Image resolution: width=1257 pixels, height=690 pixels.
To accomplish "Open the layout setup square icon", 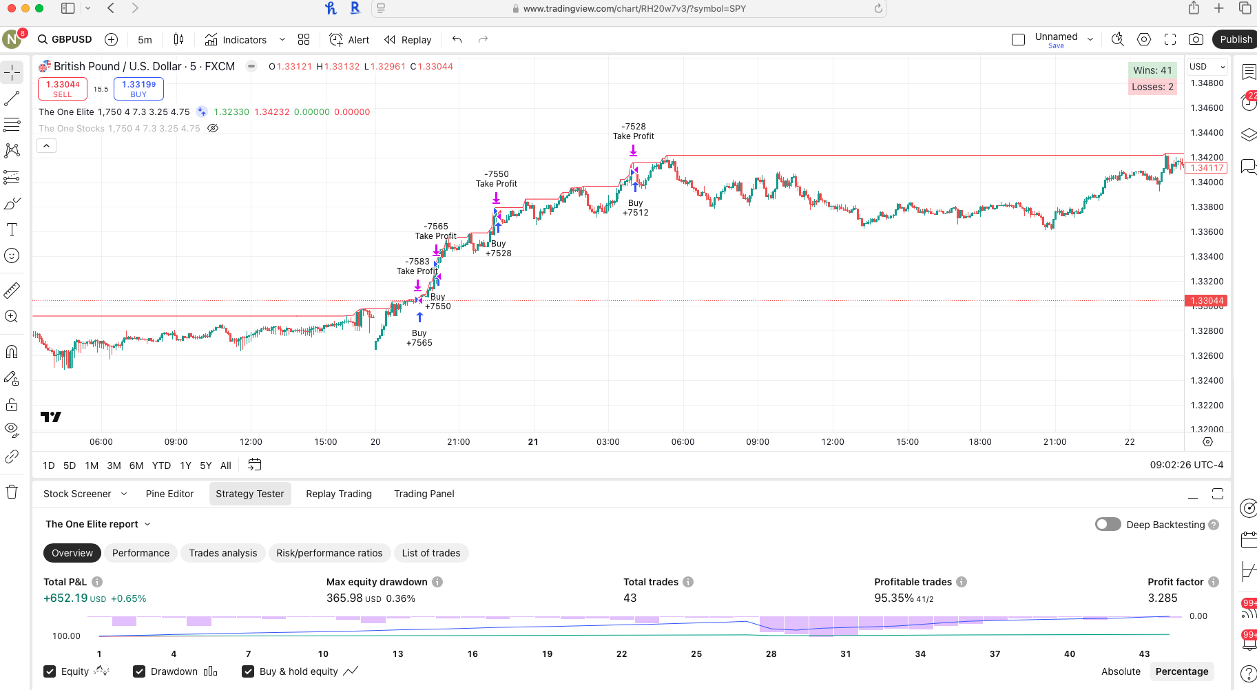I will [1018, 39].
